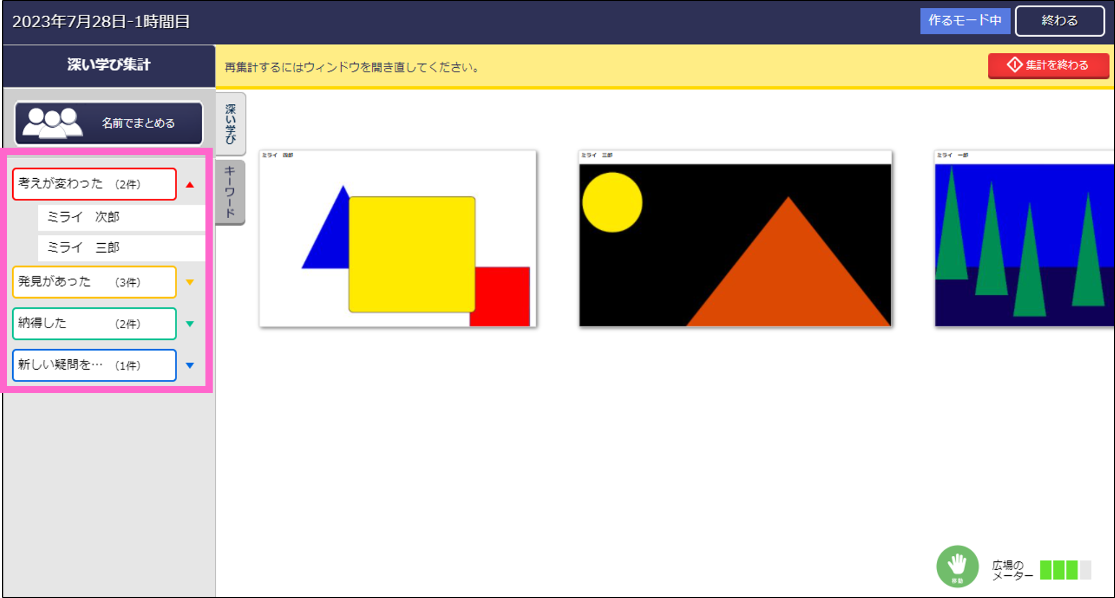Expand the 新しい疑問を category with blue triangle
This screenshot has height=598, width=1115.
tap(190, 365)
